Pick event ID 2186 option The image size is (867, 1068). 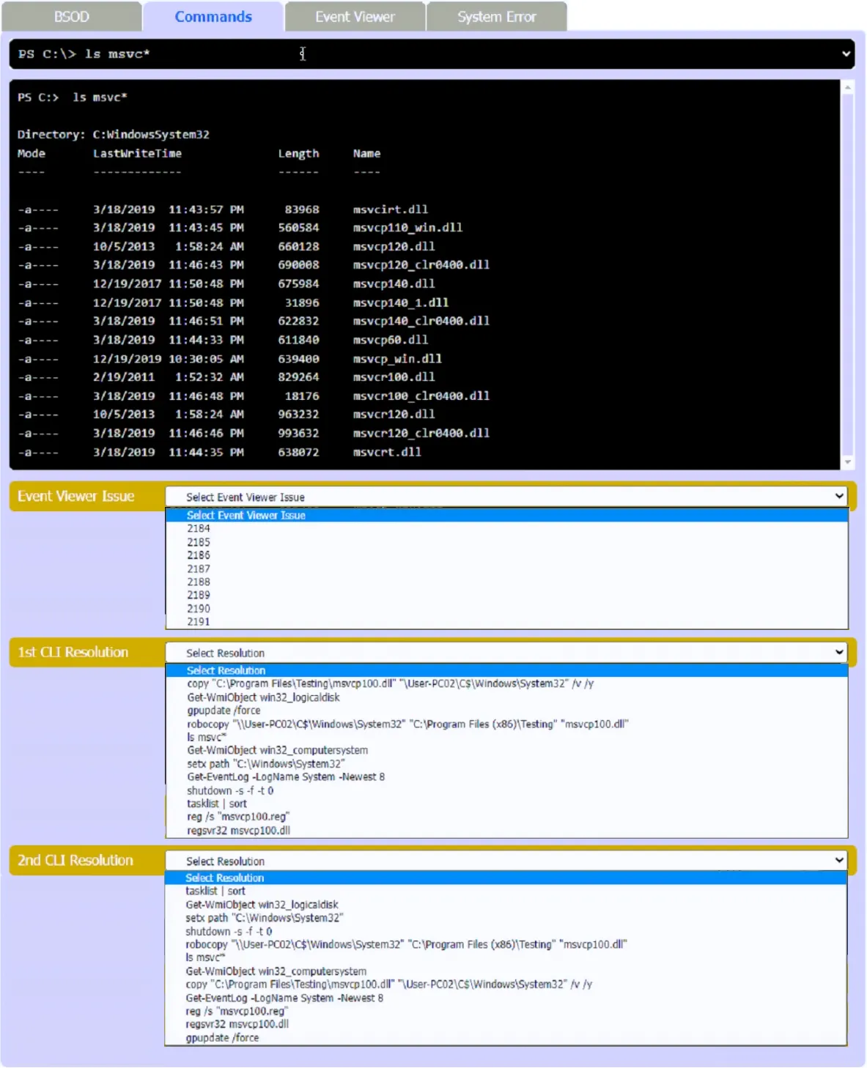point(506,555)
